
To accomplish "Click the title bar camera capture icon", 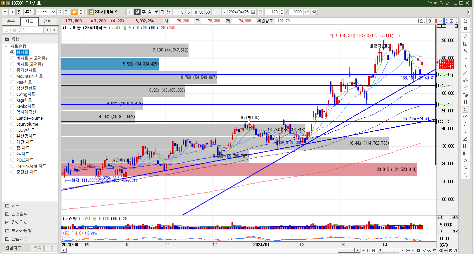I will point(442,3).
